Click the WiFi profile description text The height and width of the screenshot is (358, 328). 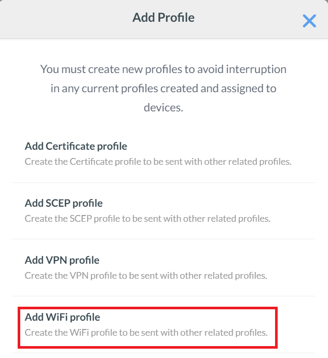pos(146,332)
